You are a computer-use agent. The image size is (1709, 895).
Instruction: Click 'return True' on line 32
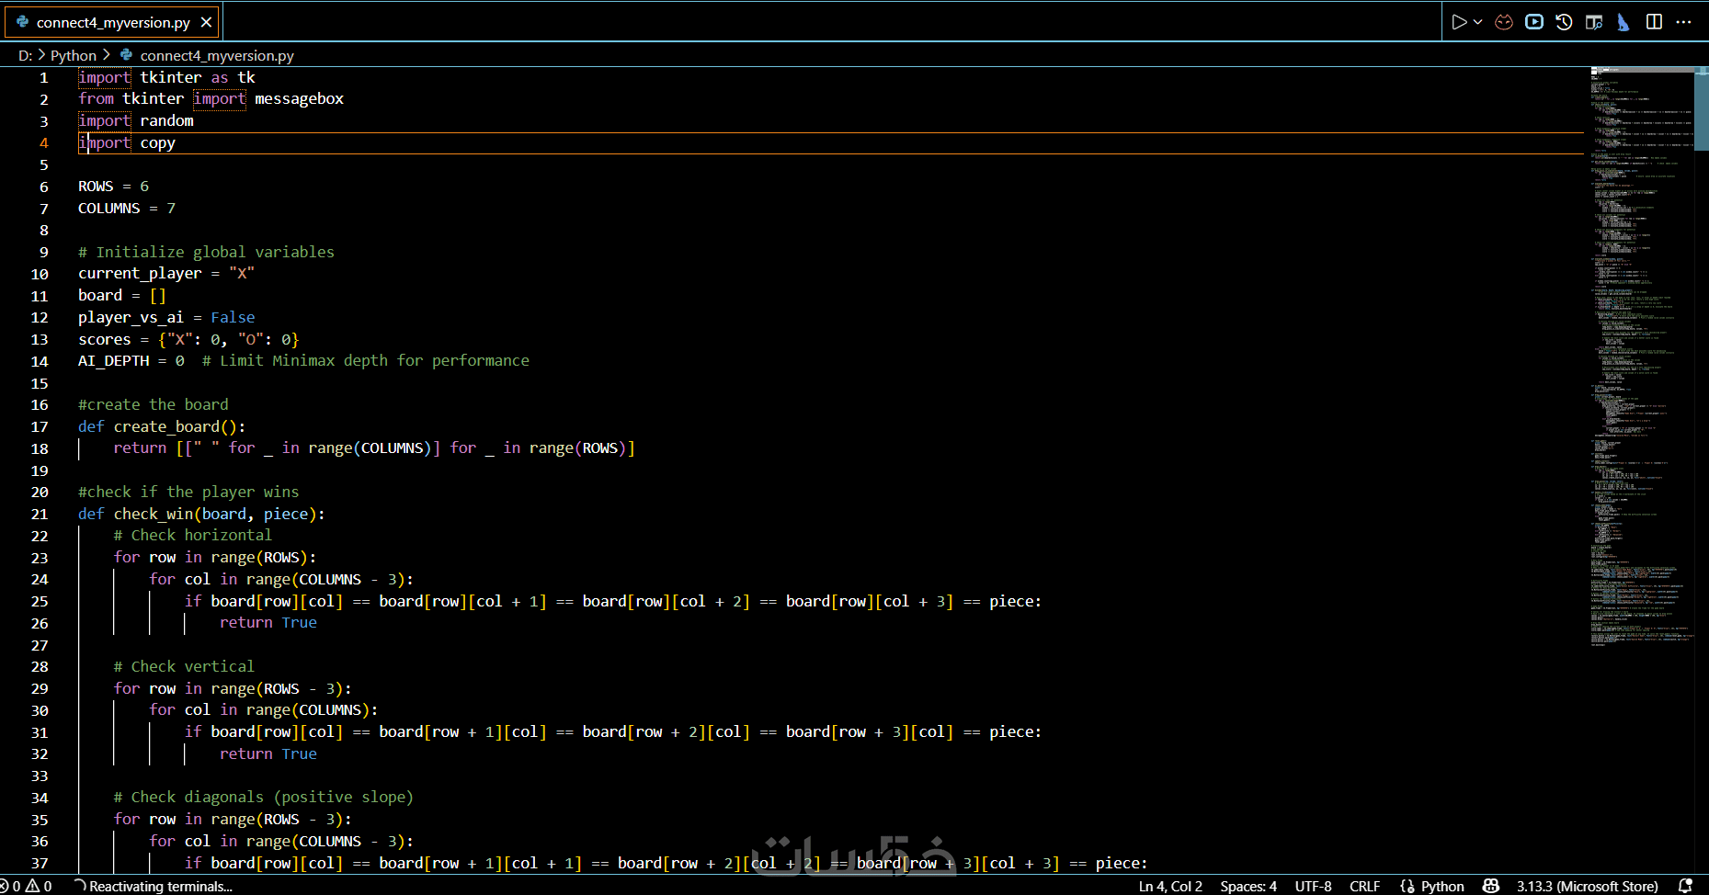coord(268,754)
